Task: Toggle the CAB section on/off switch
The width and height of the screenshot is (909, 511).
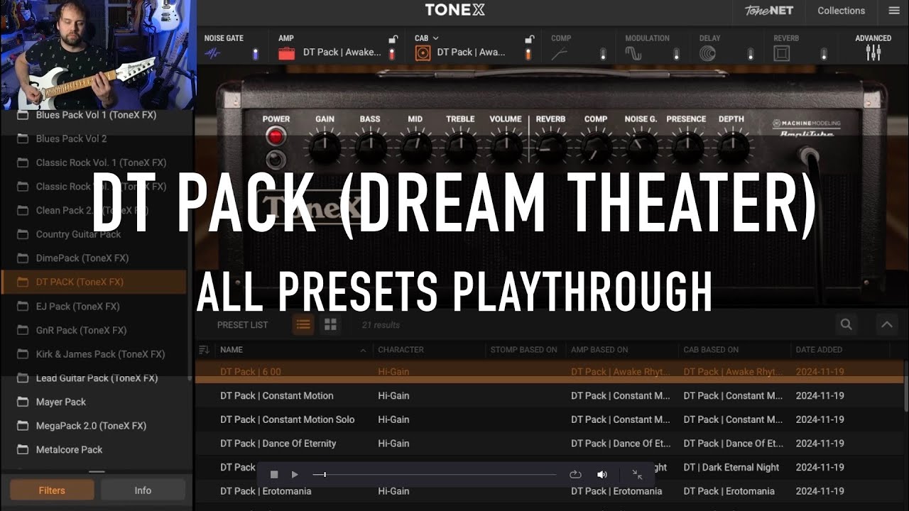Action: point(528,54)
